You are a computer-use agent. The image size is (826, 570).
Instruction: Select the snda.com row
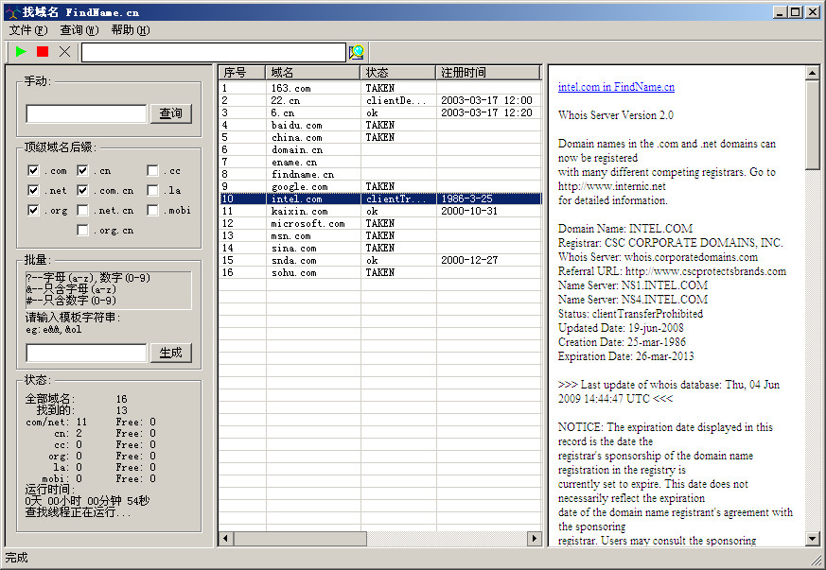pyautogui.click(x=379, y=260)
